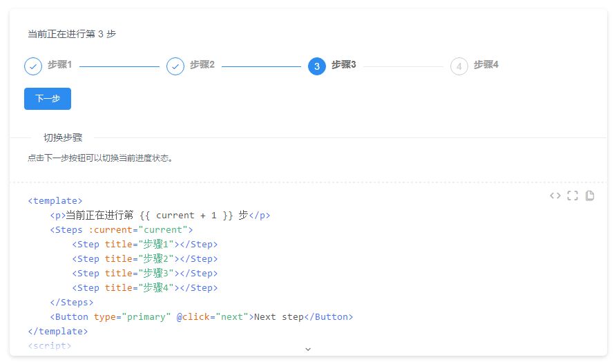Click the code line with {{ current + 1 }}
614x362 pixels.
click(160, 216)
